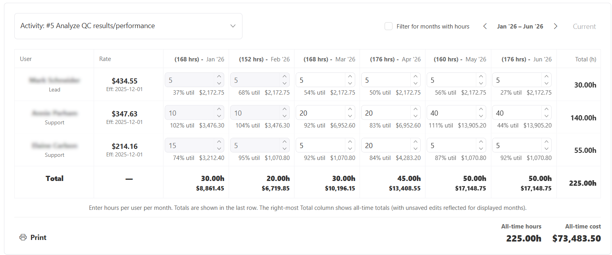Increment Mark Schneider's Jan '26 hours with up arrow
This screenshot has height=255, width=612.
pyautogui.click(x=219, y=77)
